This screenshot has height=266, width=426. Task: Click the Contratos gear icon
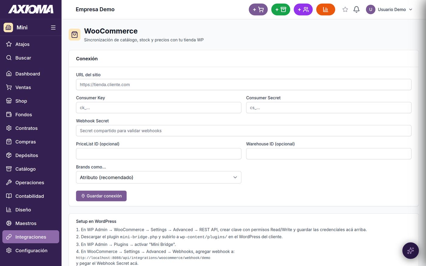coord(9,128)
